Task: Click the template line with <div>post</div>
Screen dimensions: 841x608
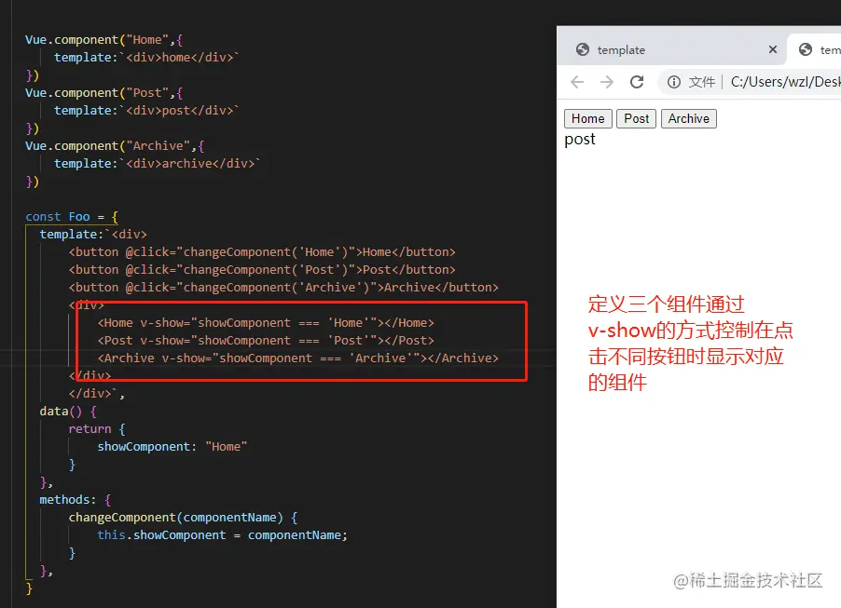Action: [x=146, y=111]
